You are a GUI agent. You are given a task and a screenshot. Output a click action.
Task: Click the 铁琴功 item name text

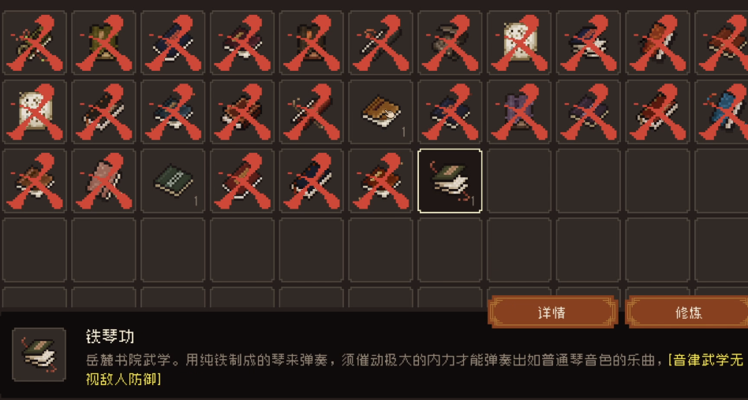click(x=110, y=337)
